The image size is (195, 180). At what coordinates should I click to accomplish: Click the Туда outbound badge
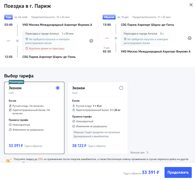tap(8, 17)
